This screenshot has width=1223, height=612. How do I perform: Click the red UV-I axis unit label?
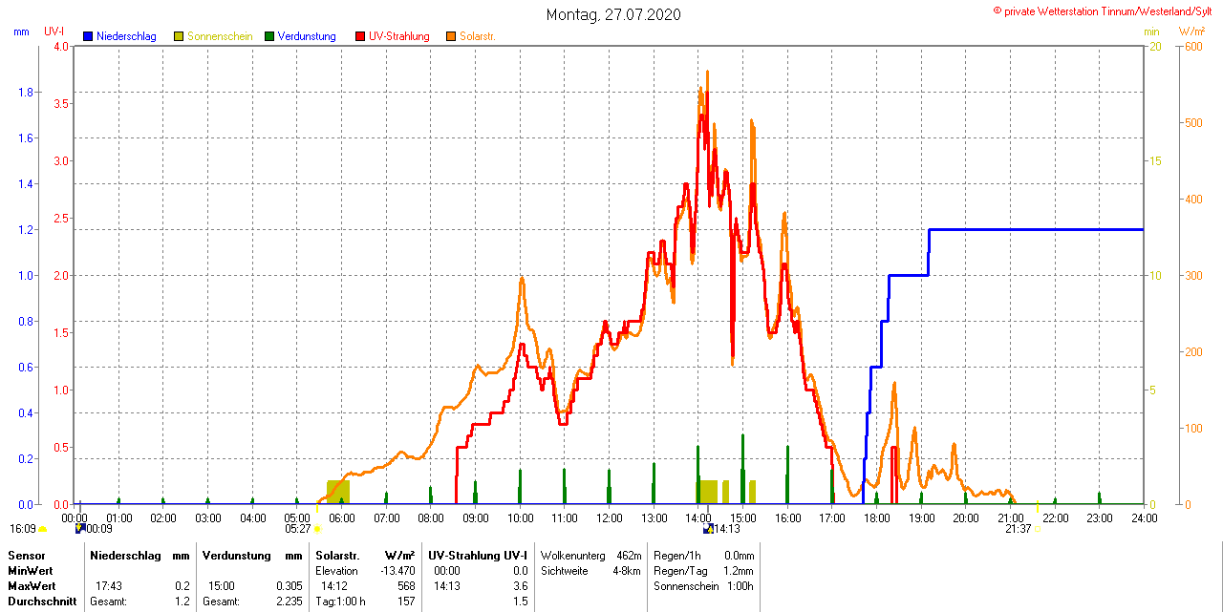54,32
